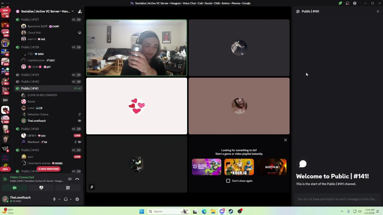Open server with the 309 mentions badge

click(5, 62)
